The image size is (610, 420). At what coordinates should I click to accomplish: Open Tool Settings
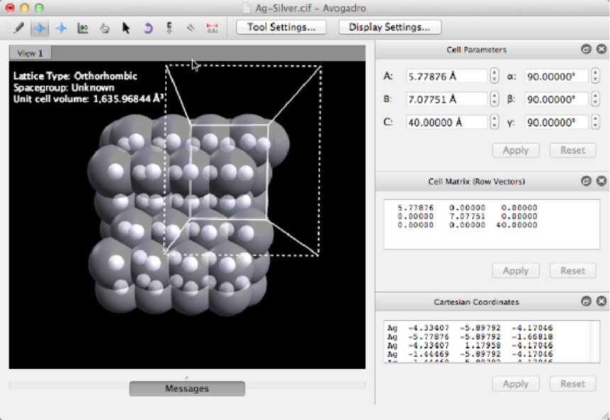coord(281,27)
